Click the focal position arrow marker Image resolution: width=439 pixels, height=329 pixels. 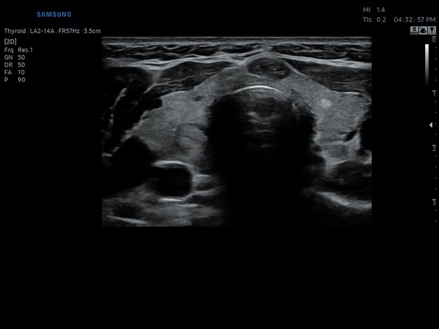[431, 125]
